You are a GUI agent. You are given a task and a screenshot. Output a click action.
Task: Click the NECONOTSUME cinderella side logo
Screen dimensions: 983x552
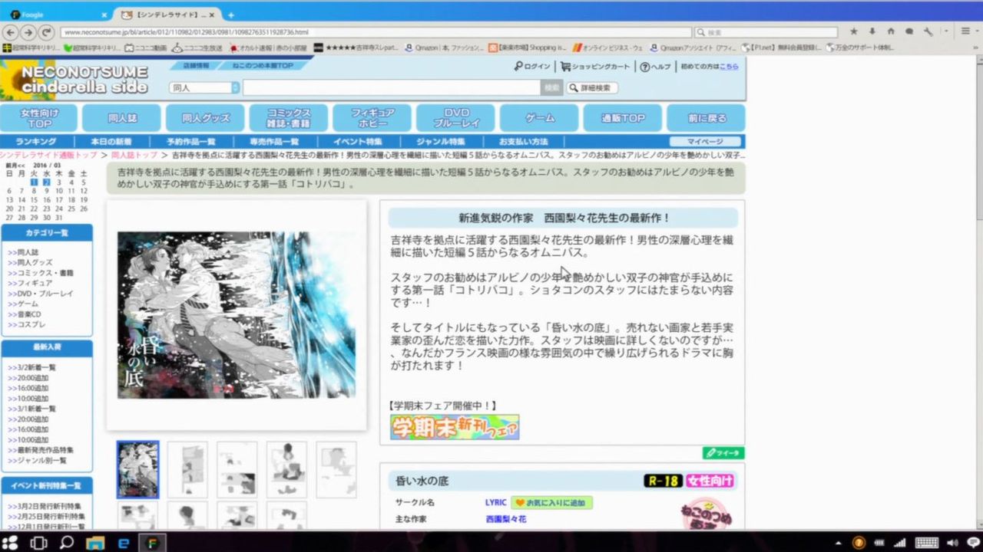75,79
